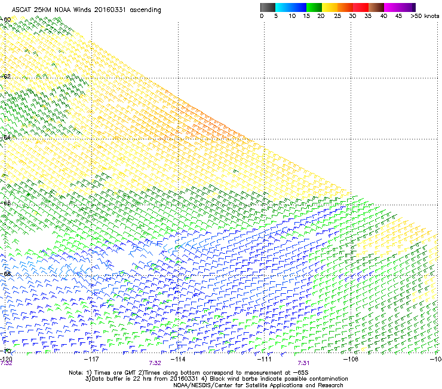This screenshot has width=442, height=389.
Task: Click the -70 latitude axis label
Action: (x=5, y=351)
